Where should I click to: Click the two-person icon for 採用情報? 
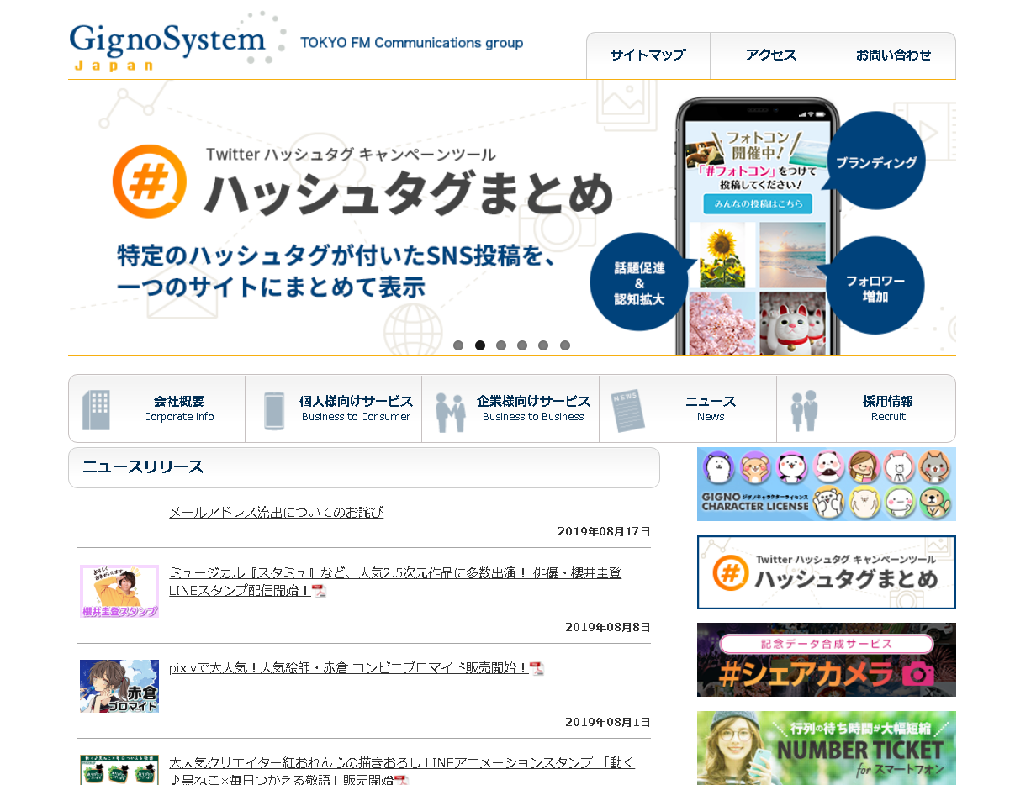[804, 410]
